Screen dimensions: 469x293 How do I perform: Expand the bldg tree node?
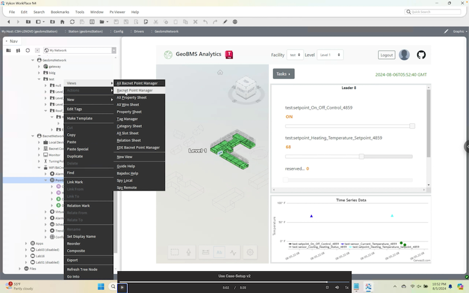click(39, 73)
